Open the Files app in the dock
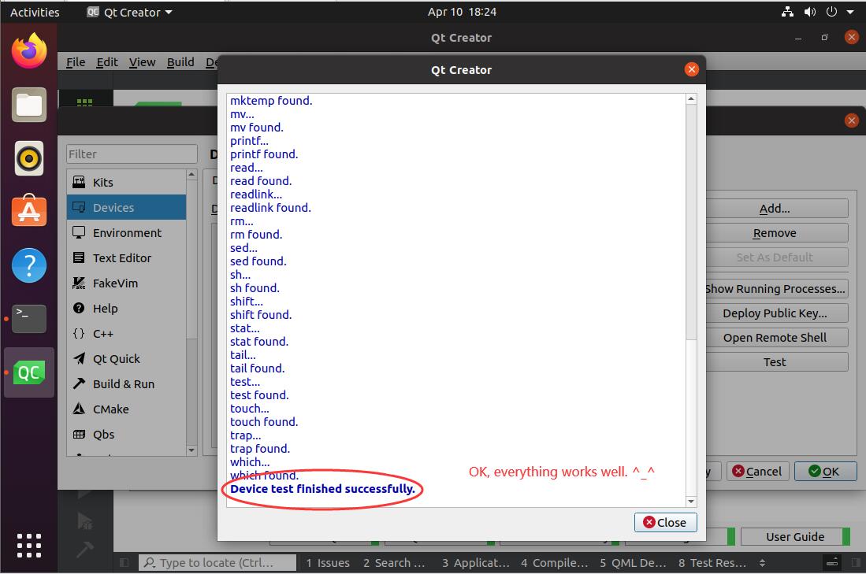 pos(28,105)
